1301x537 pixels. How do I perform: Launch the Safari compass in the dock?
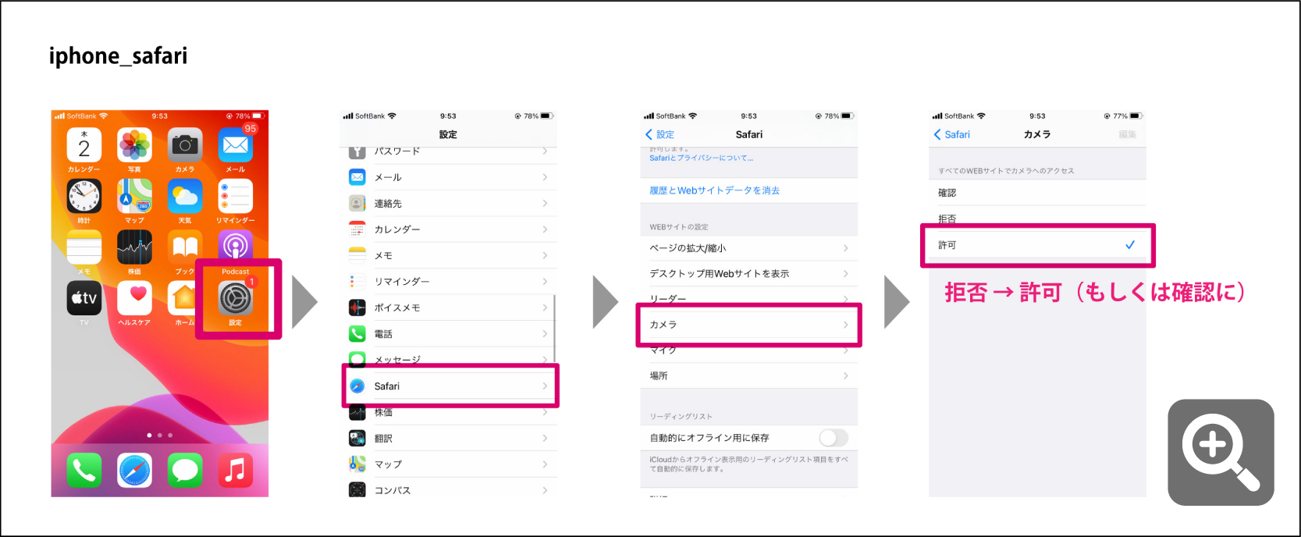pos(134,471)
